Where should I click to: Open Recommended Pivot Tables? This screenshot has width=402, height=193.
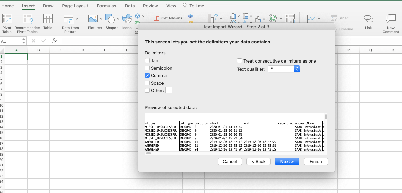tap(27, 19)
